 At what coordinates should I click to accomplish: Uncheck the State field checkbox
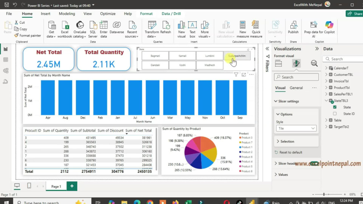pyautogui.click(x=335, y=107)
